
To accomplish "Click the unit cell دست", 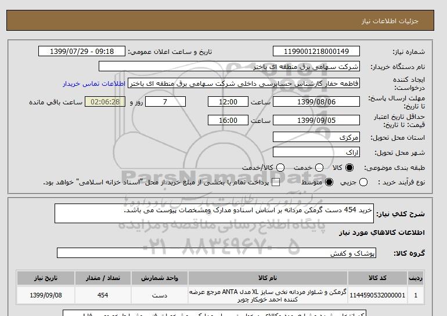I will click(160, 295).
